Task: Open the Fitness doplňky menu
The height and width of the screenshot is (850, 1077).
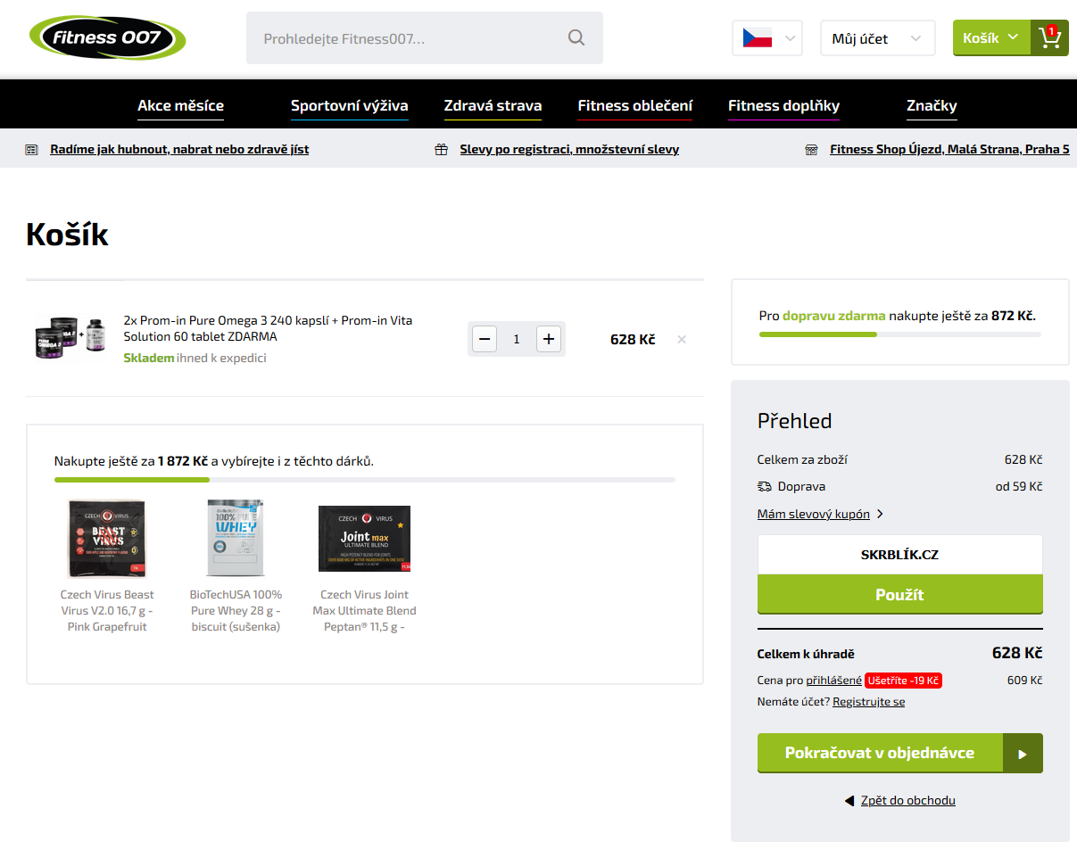Action: pos(783,106)
